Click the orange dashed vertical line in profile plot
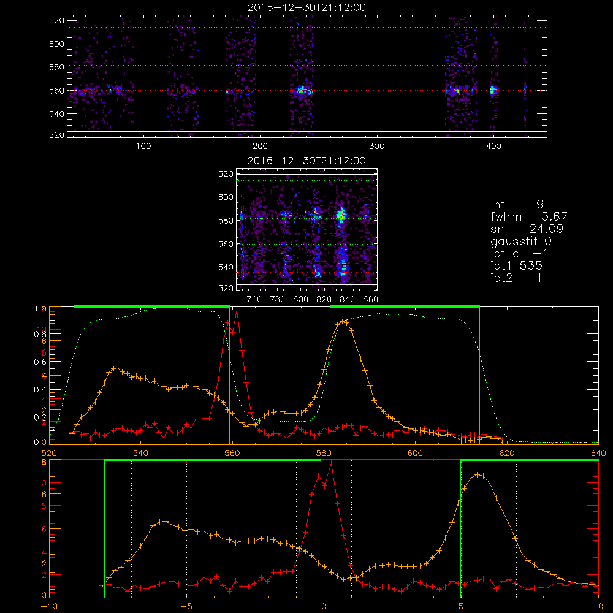This screenshot has width=613, height=613. [118, 375]
